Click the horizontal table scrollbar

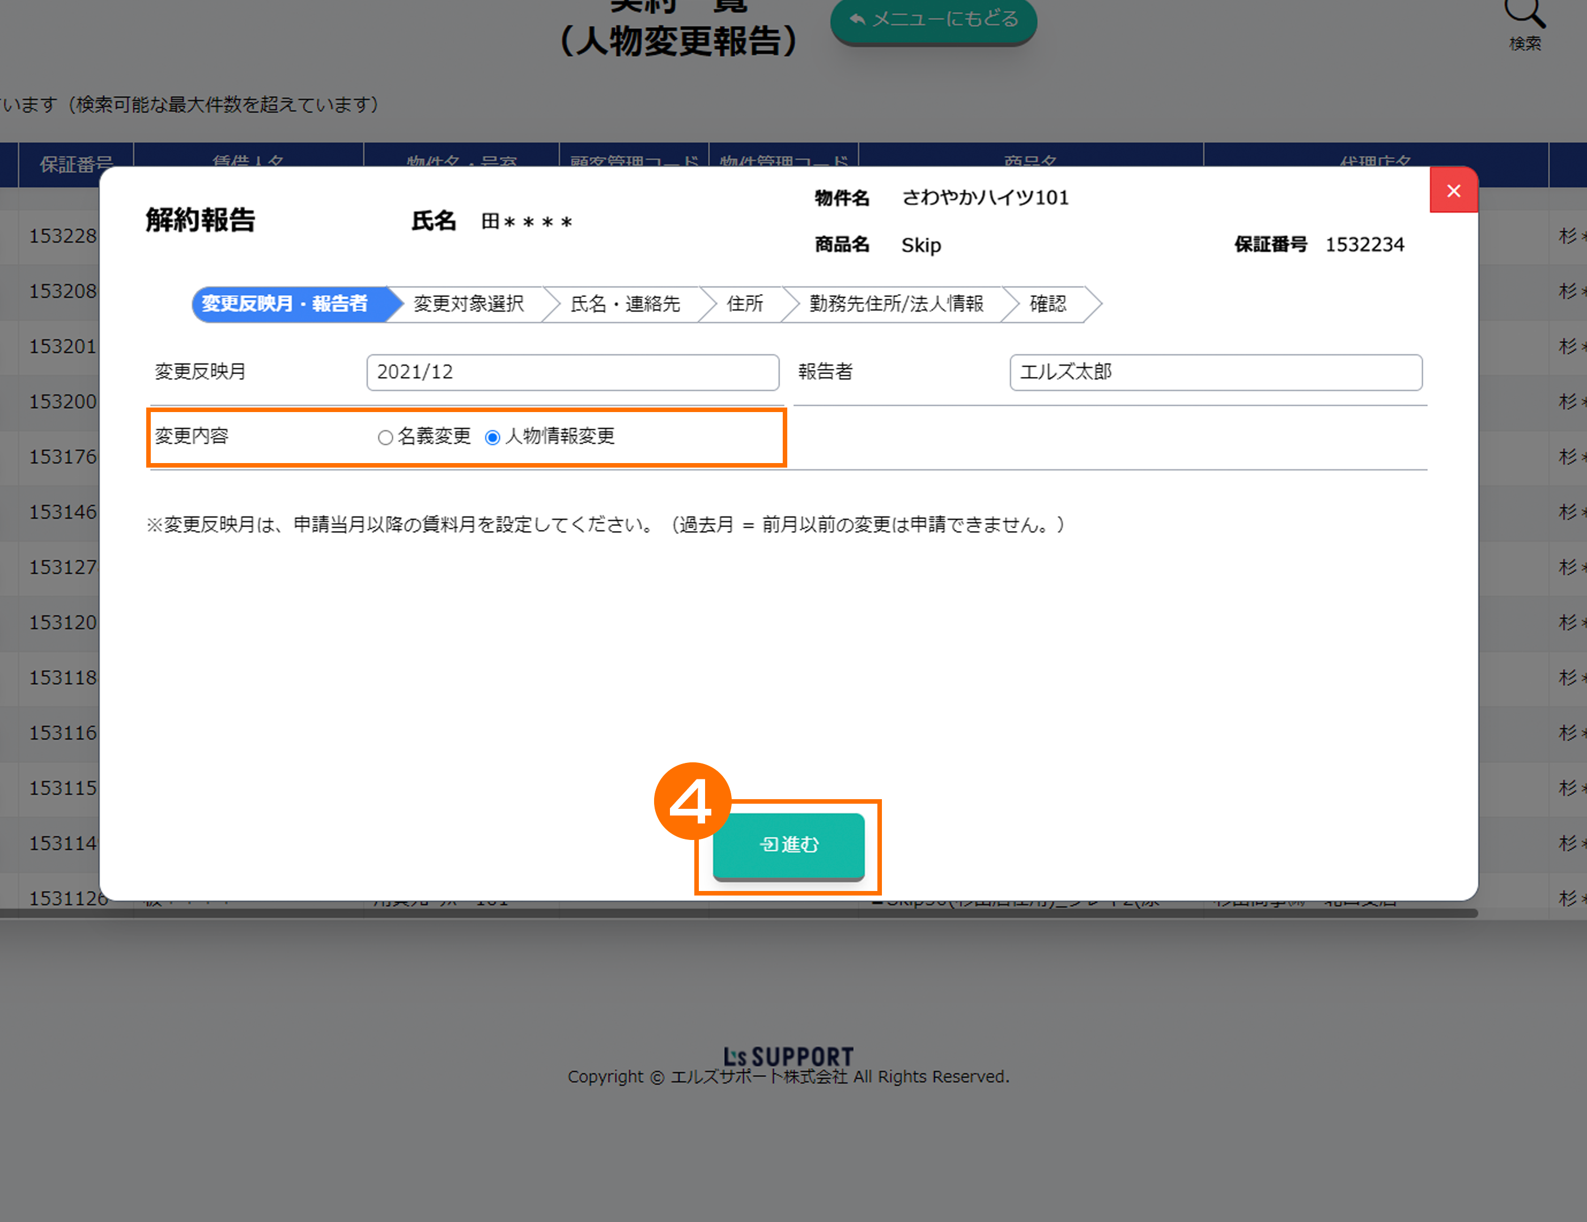(x=727, y=913)
